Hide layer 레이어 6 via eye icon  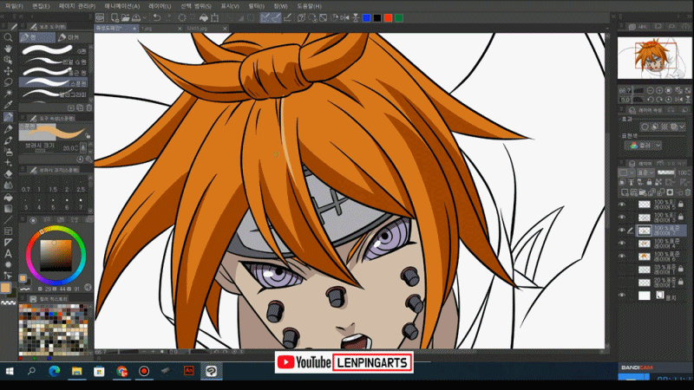click(x=622, y=256)
